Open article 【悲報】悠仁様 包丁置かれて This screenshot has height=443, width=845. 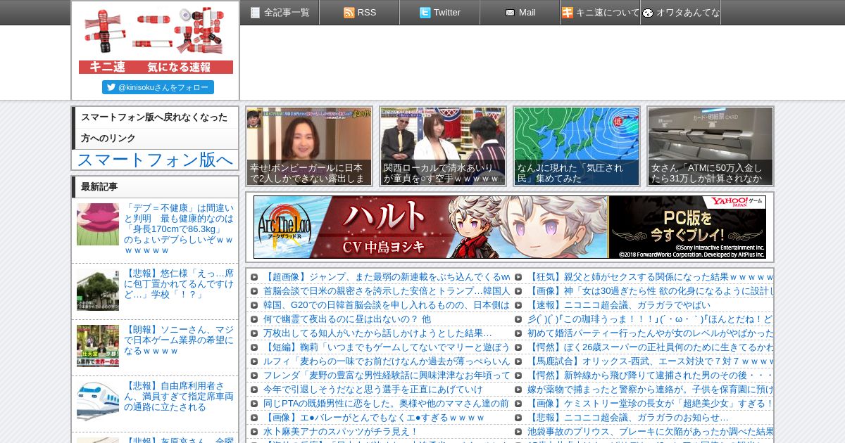(x=179, y=284)
